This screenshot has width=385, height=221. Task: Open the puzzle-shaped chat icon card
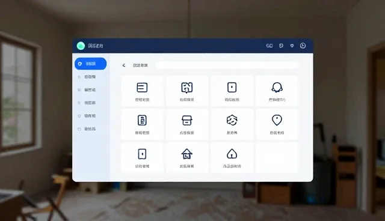[x=187, y=91]
